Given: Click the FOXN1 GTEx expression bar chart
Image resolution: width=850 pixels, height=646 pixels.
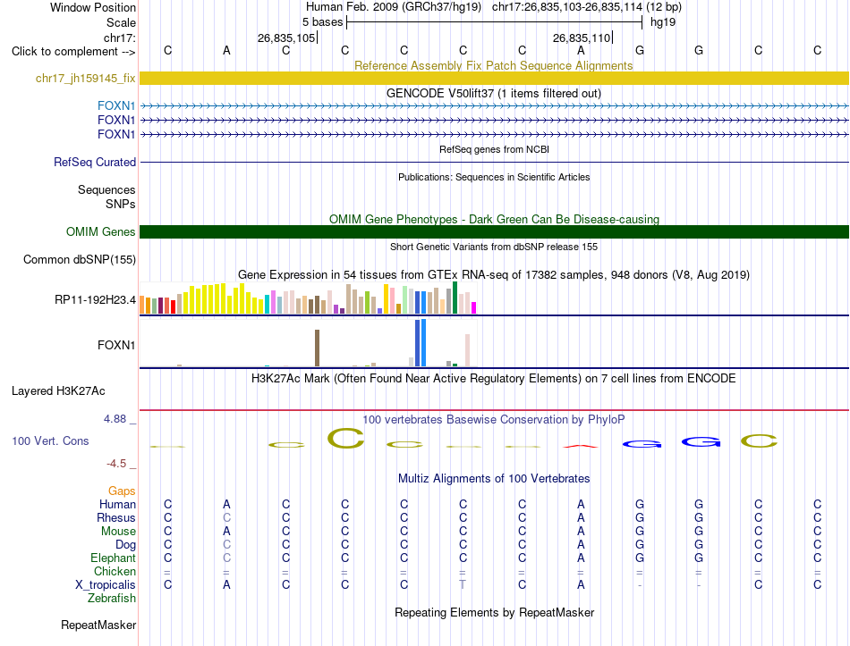Looking at the screenshot, I should click(308, 343).
